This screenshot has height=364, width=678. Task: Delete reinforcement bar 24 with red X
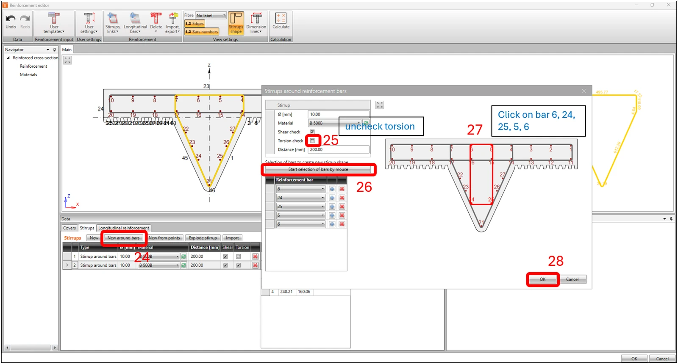342,198
